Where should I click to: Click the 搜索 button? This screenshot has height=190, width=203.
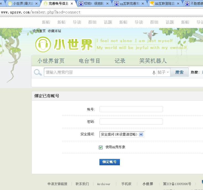click(x=179, y=72)
